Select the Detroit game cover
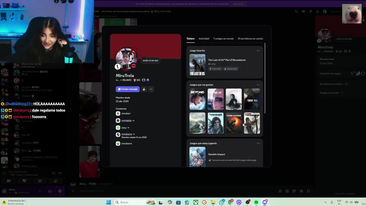This screenshot has width=366, height=206. (216, 99)
